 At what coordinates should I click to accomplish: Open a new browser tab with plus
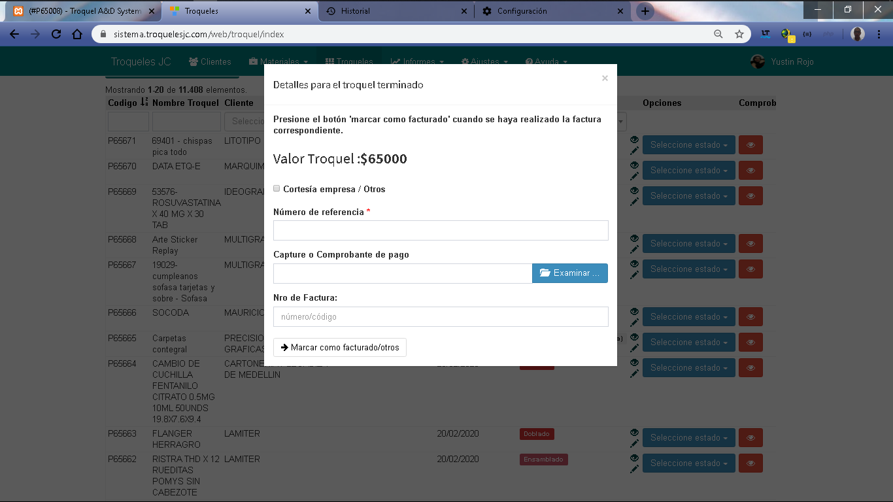click(645, 11)
